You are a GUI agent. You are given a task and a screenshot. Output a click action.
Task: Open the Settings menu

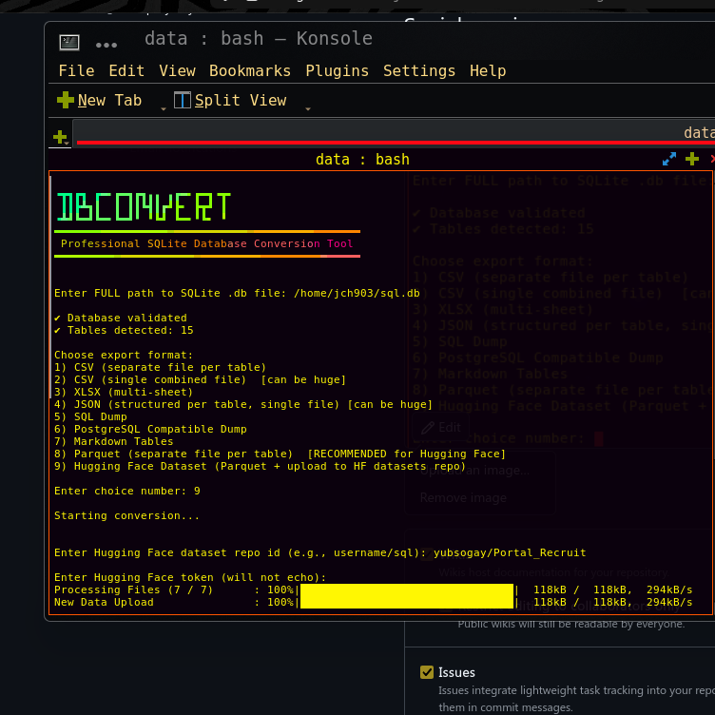(x=419, y=71)
